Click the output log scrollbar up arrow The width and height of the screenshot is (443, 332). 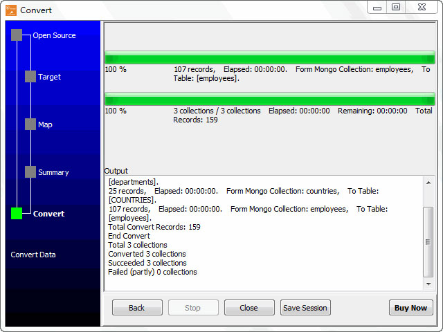(428, 183)
